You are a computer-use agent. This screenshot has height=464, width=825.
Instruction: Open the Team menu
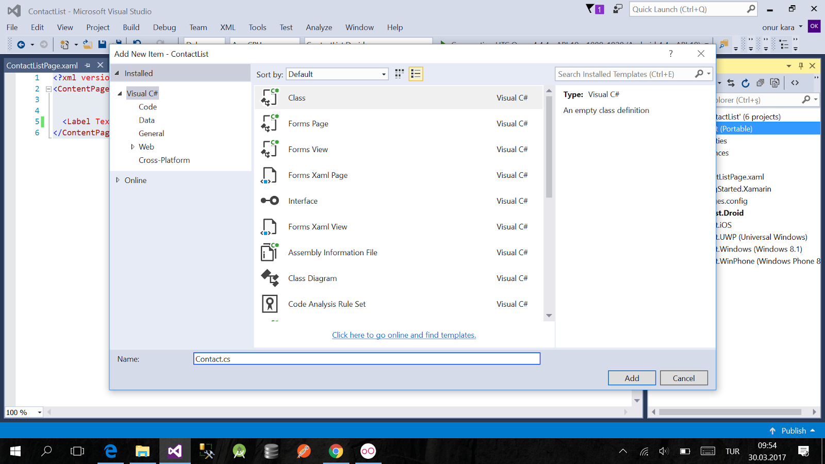tap(198, 27)
